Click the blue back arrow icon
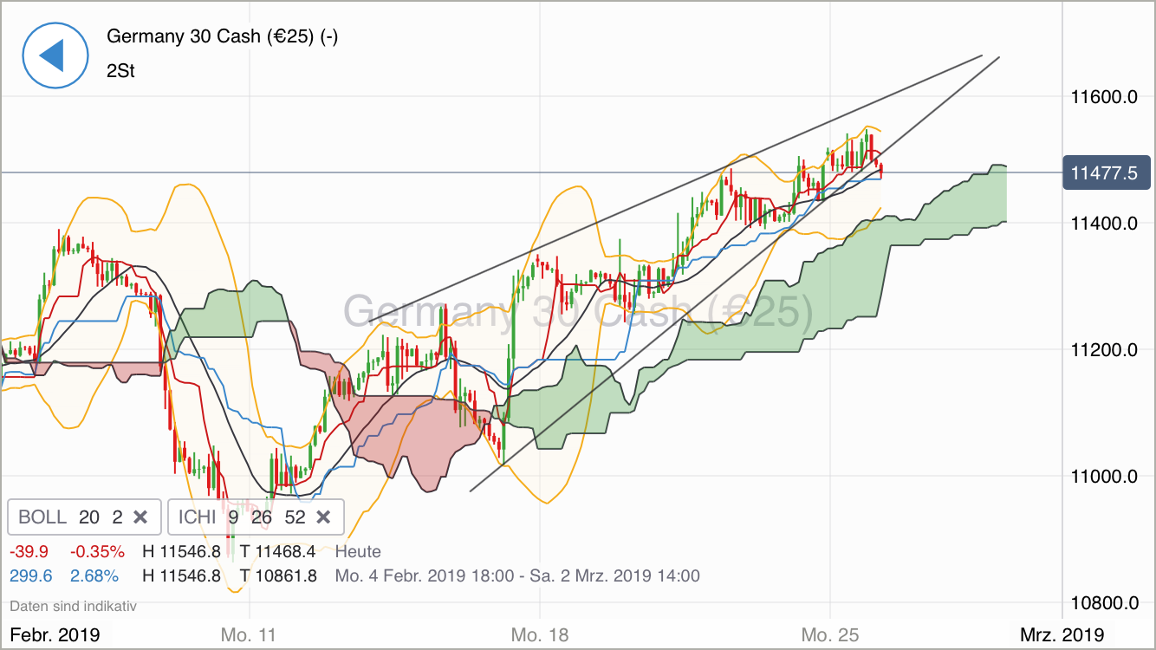Image resolution: width=1156 pixels, height=650 pixels. (55, 55)
